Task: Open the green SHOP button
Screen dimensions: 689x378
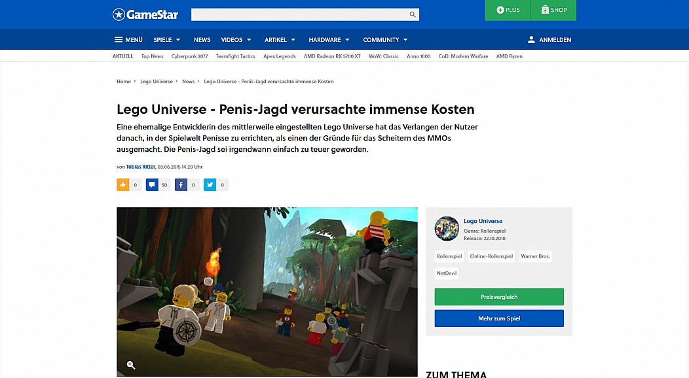Action: [553, 10]
